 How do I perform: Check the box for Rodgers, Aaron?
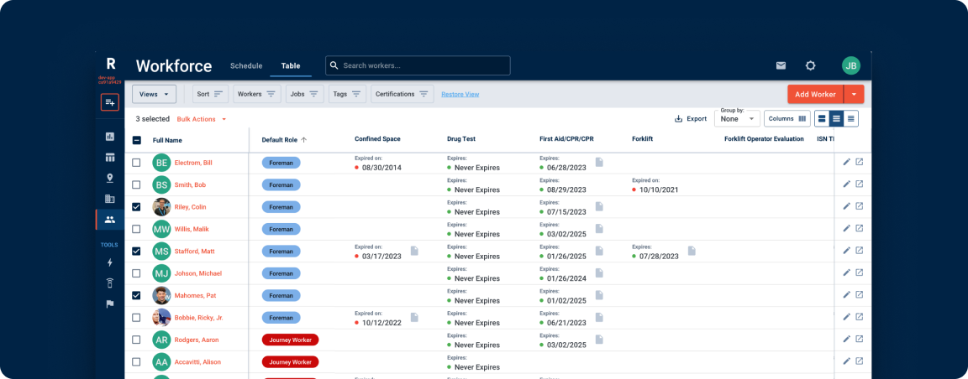tap(136, 340)
